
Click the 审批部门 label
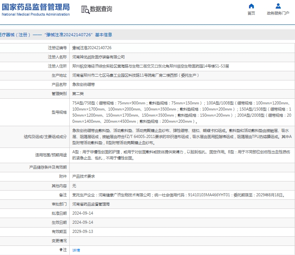coord(59,204)
